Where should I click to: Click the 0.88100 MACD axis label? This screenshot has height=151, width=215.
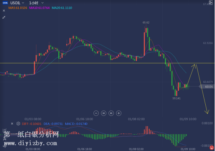[x=207, y=123]
